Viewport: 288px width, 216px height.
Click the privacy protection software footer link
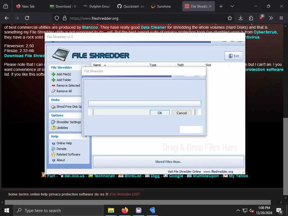click(x=71, y=194)
